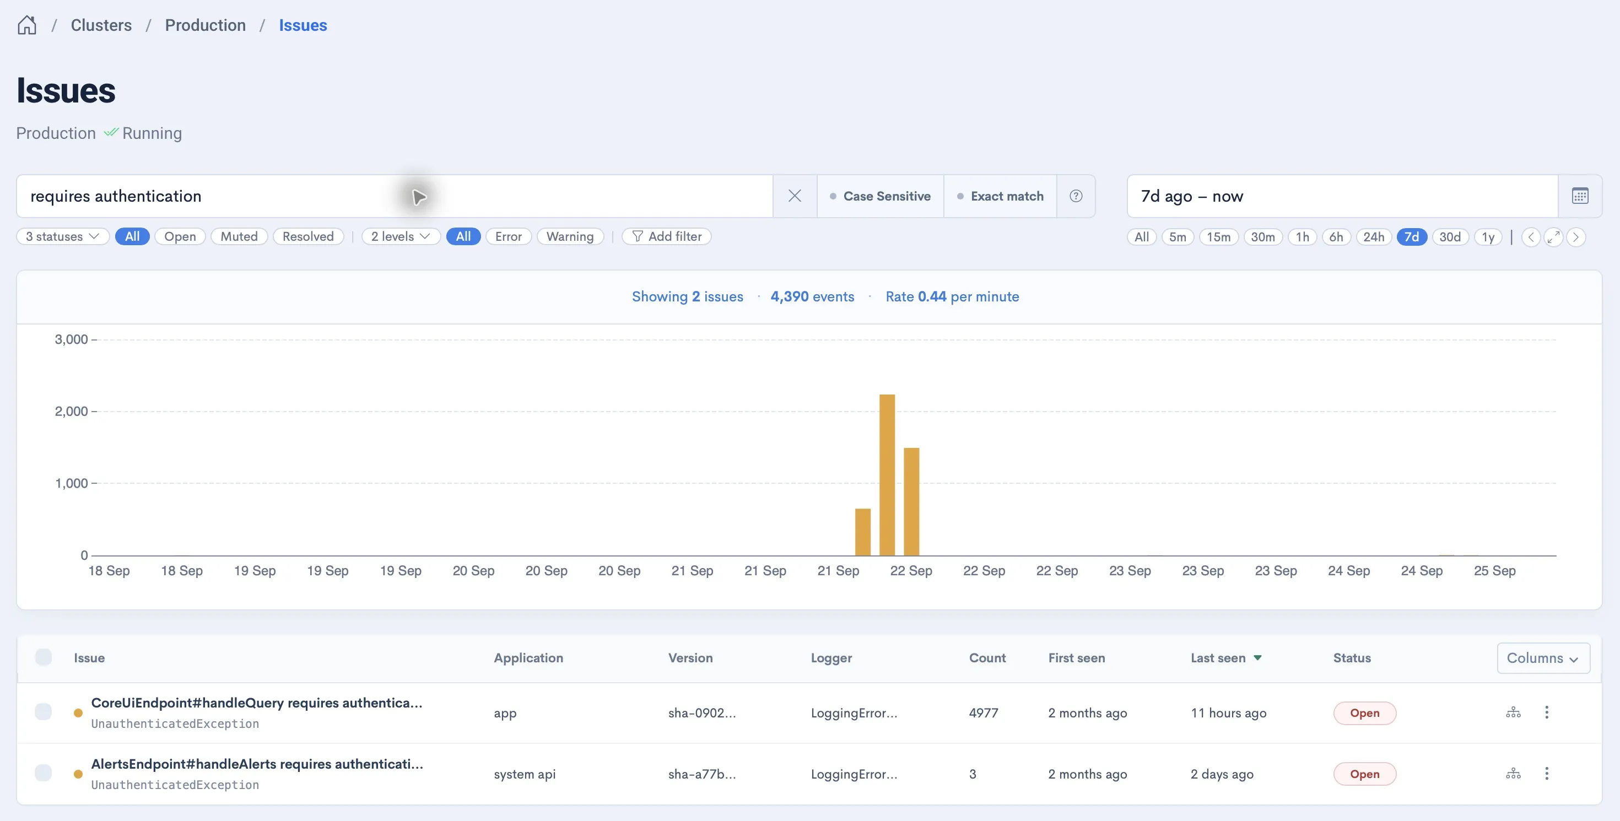Open more options for AlertsEndpoint issue
The height and width of the screenshot is (821, 1620).
pyautogui.click(x=1546, y=773)
